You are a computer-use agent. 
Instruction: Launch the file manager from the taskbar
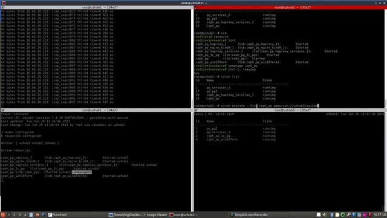31,215
